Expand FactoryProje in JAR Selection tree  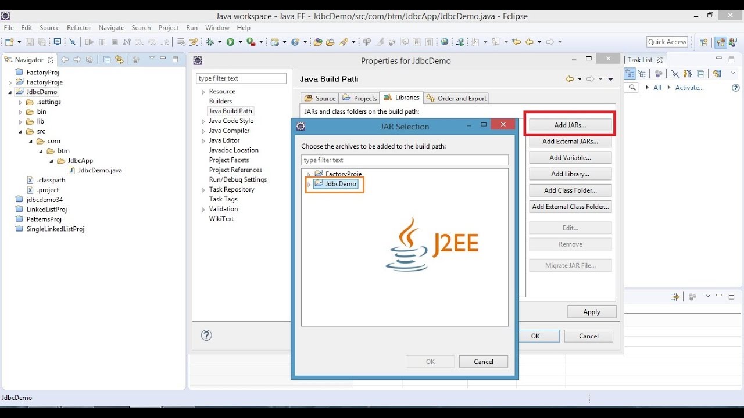pyautogui.click(x=309, y=174)
